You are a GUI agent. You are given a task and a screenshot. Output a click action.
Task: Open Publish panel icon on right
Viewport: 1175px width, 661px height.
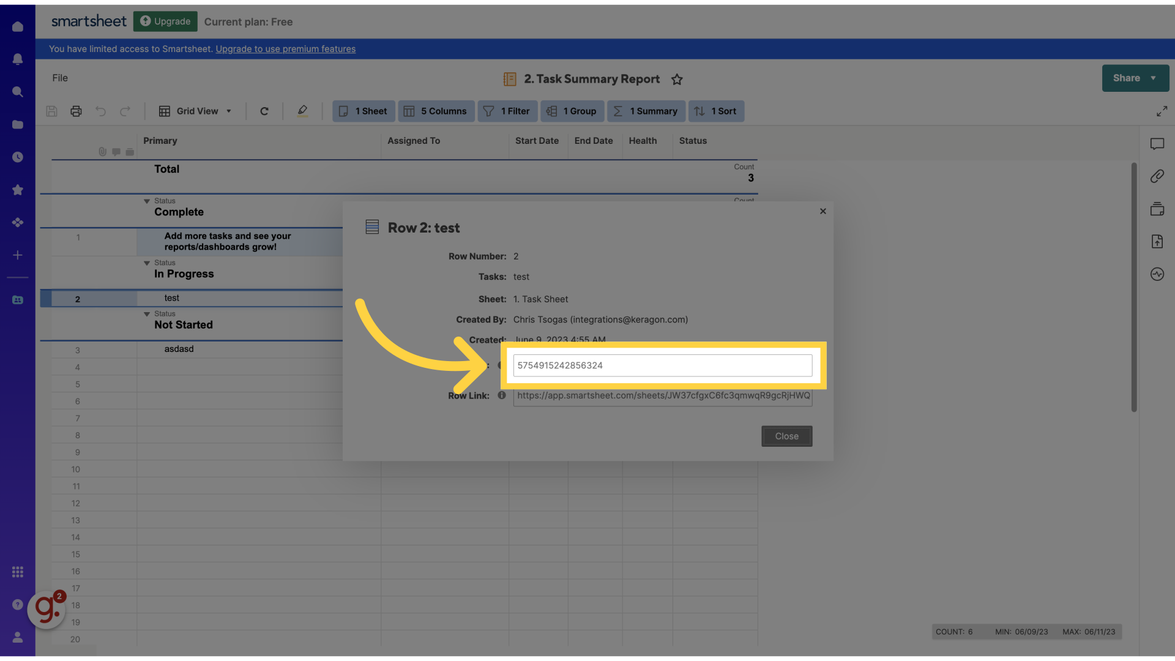coord(1157,241)
